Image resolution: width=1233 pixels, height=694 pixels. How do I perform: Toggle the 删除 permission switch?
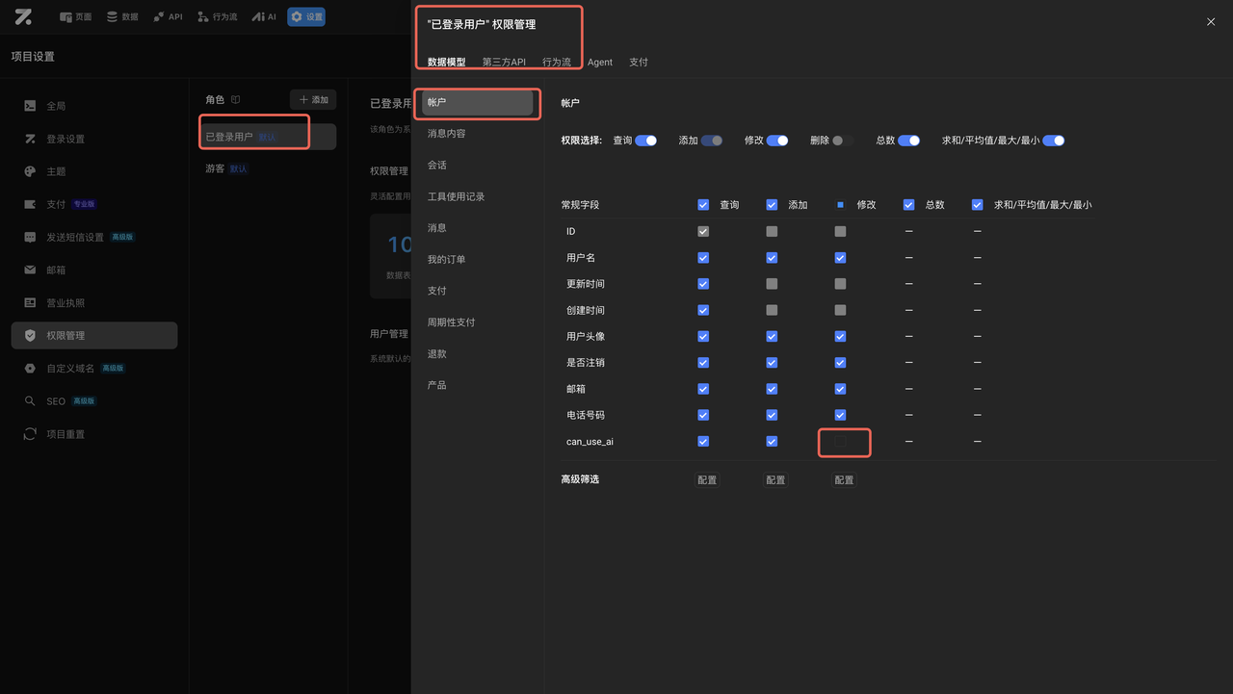coord(843,141)
